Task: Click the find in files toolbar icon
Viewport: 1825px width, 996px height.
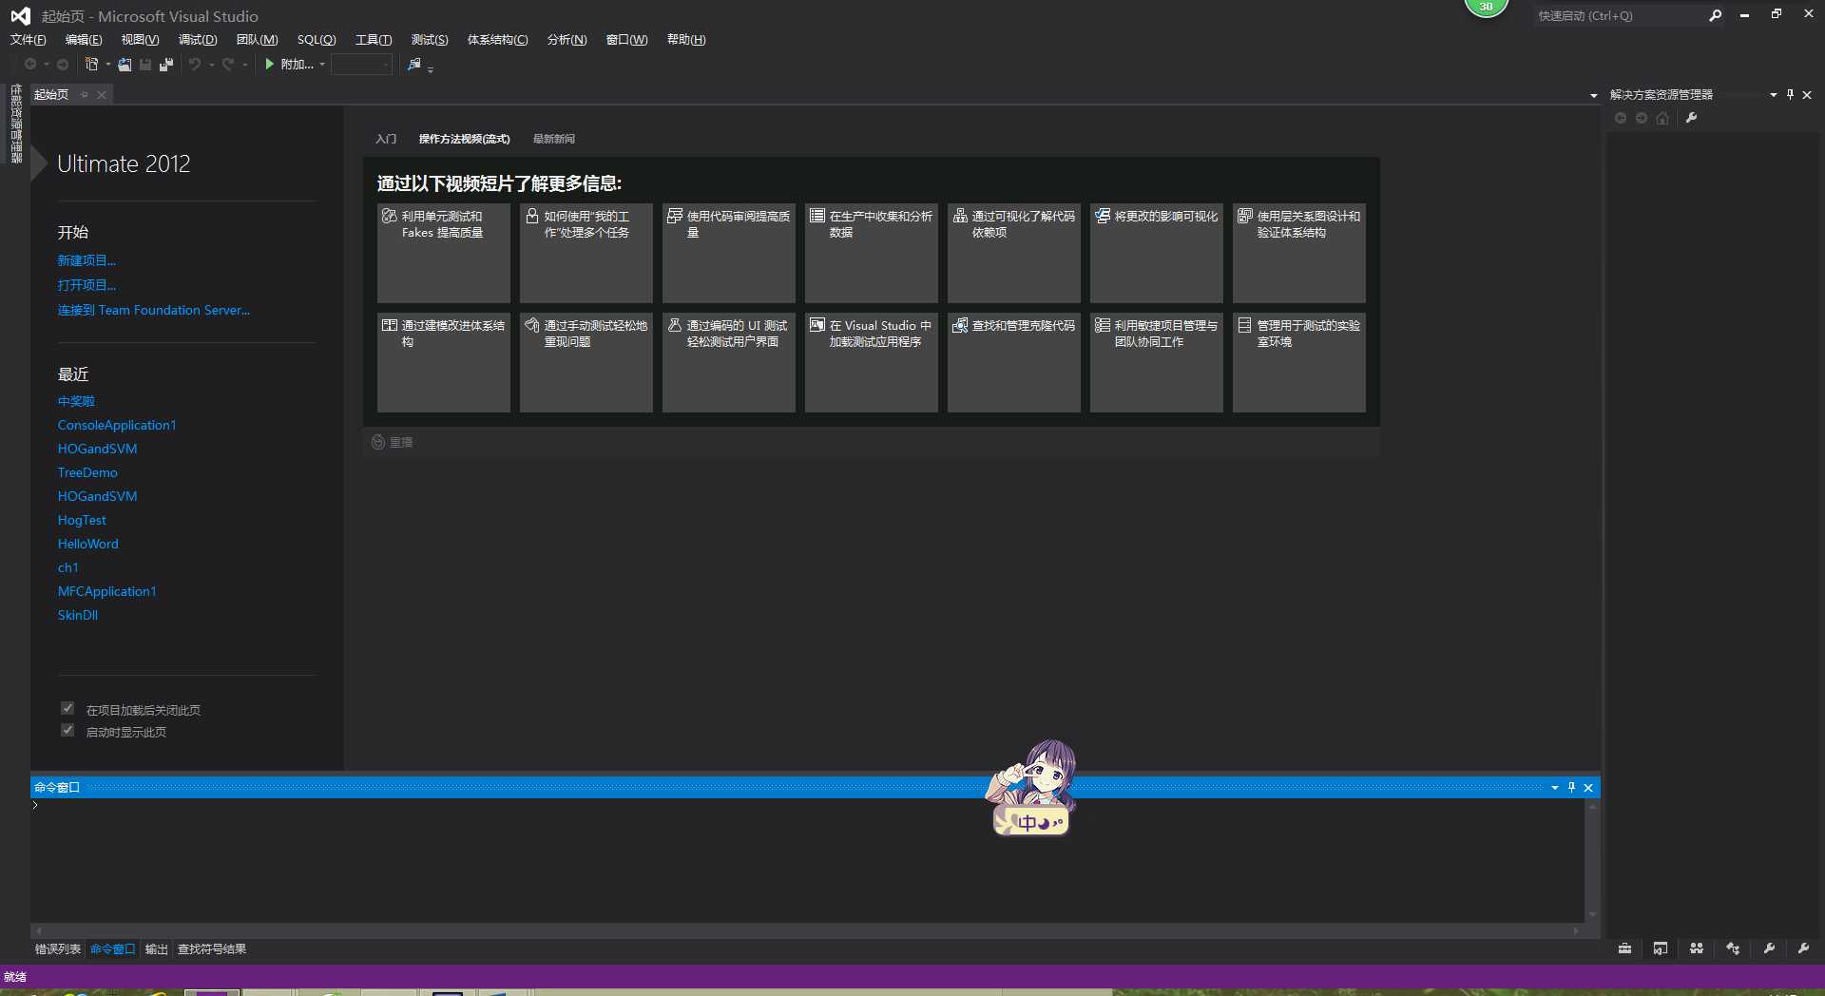Action: tap(414, 65)
